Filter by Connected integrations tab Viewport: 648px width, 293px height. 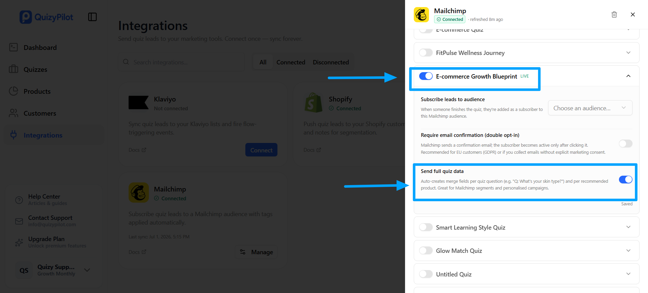click(x=291, y=62)
